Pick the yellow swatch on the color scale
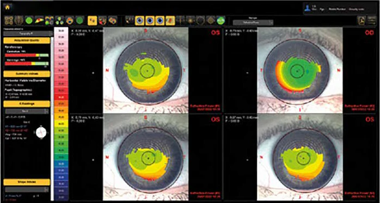 (62, 123)
